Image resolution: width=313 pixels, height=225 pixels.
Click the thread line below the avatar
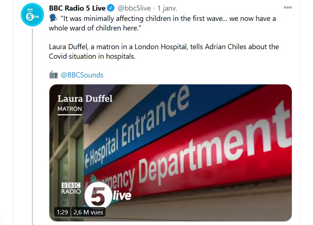click(x=32, y=127)
